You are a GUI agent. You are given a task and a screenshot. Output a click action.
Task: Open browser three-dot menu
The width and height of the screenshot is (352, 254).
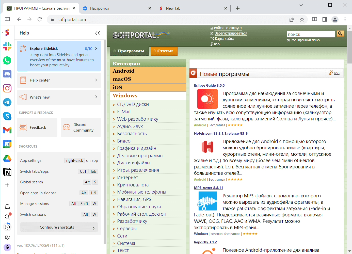click(345, 19)
